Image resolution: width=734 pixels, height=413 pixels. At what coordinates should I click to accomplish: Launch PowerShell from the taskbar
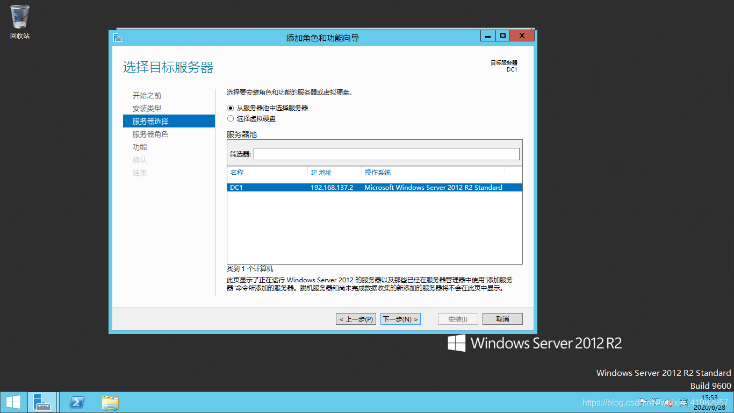click(77, 402)
